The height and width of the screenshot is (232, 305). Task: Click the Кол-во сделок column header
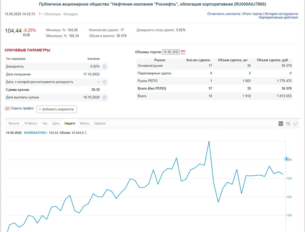click(198, 60)
